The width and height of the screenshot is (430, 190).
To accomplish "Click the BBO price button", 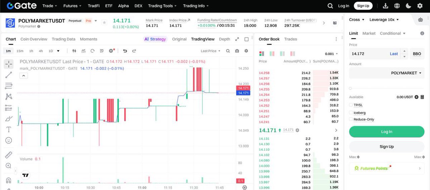I will pyautogui.click(x=417, y=54).
